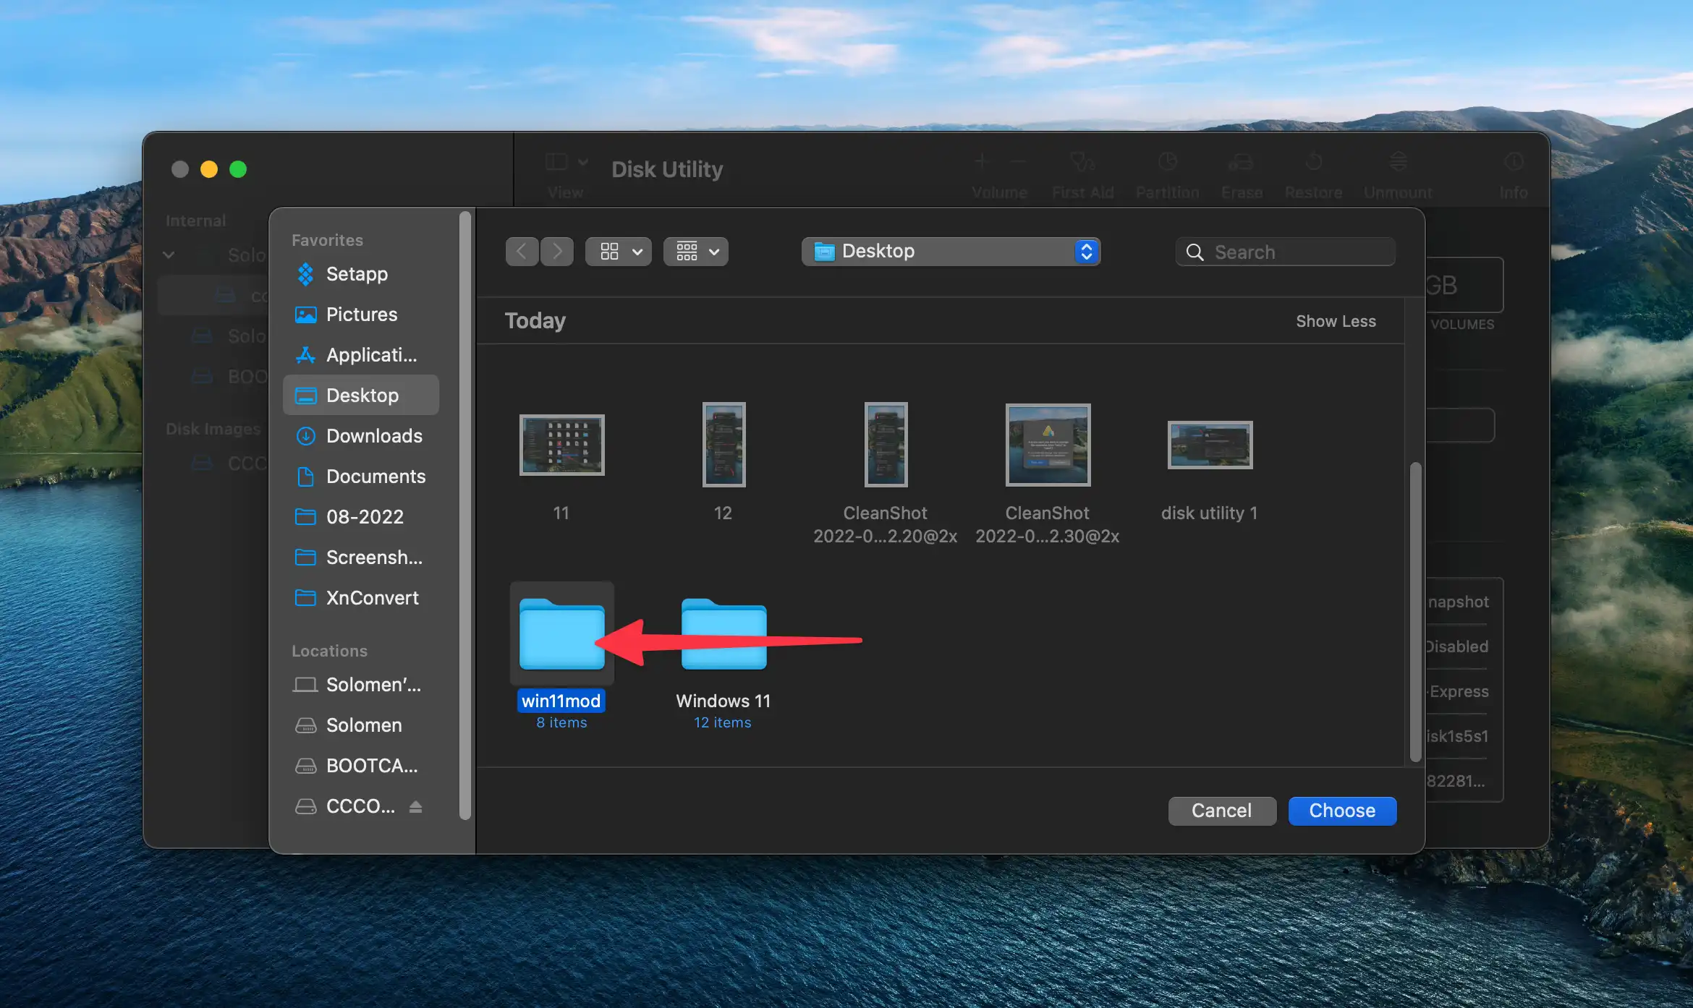1693x1008 pixels.
Task: Select the win11mod folder icon
Action: coord(561,633)
